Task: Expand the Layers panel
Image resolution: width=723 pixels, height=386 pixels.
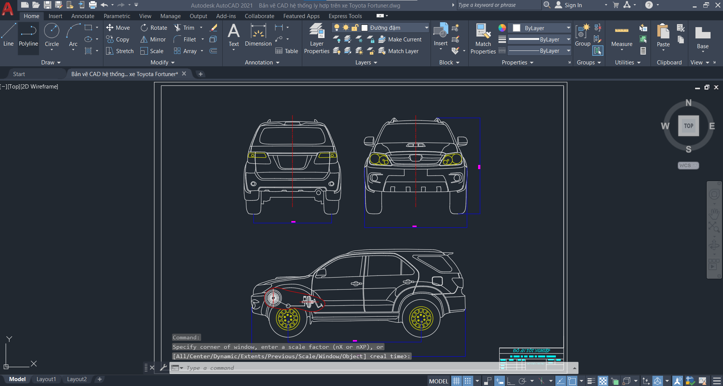Action: [366, 62]
